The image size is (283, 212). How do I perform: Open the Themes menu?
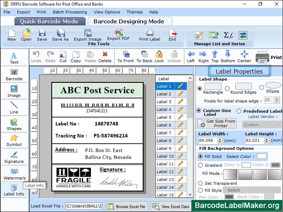[134, 12]
